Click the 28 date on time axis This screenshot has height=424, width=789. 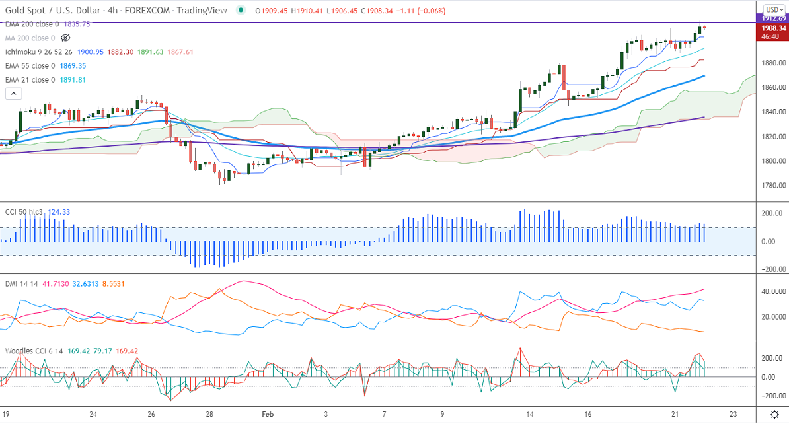pos(209,415)
